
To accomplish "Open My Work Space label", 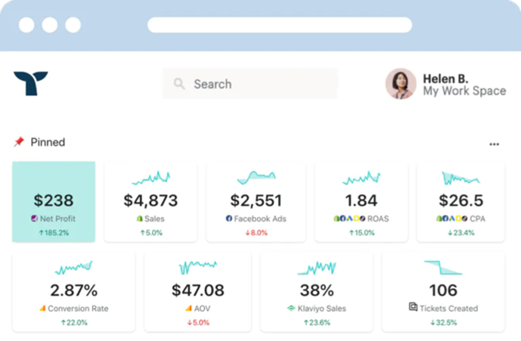I will tap(465, 91).
